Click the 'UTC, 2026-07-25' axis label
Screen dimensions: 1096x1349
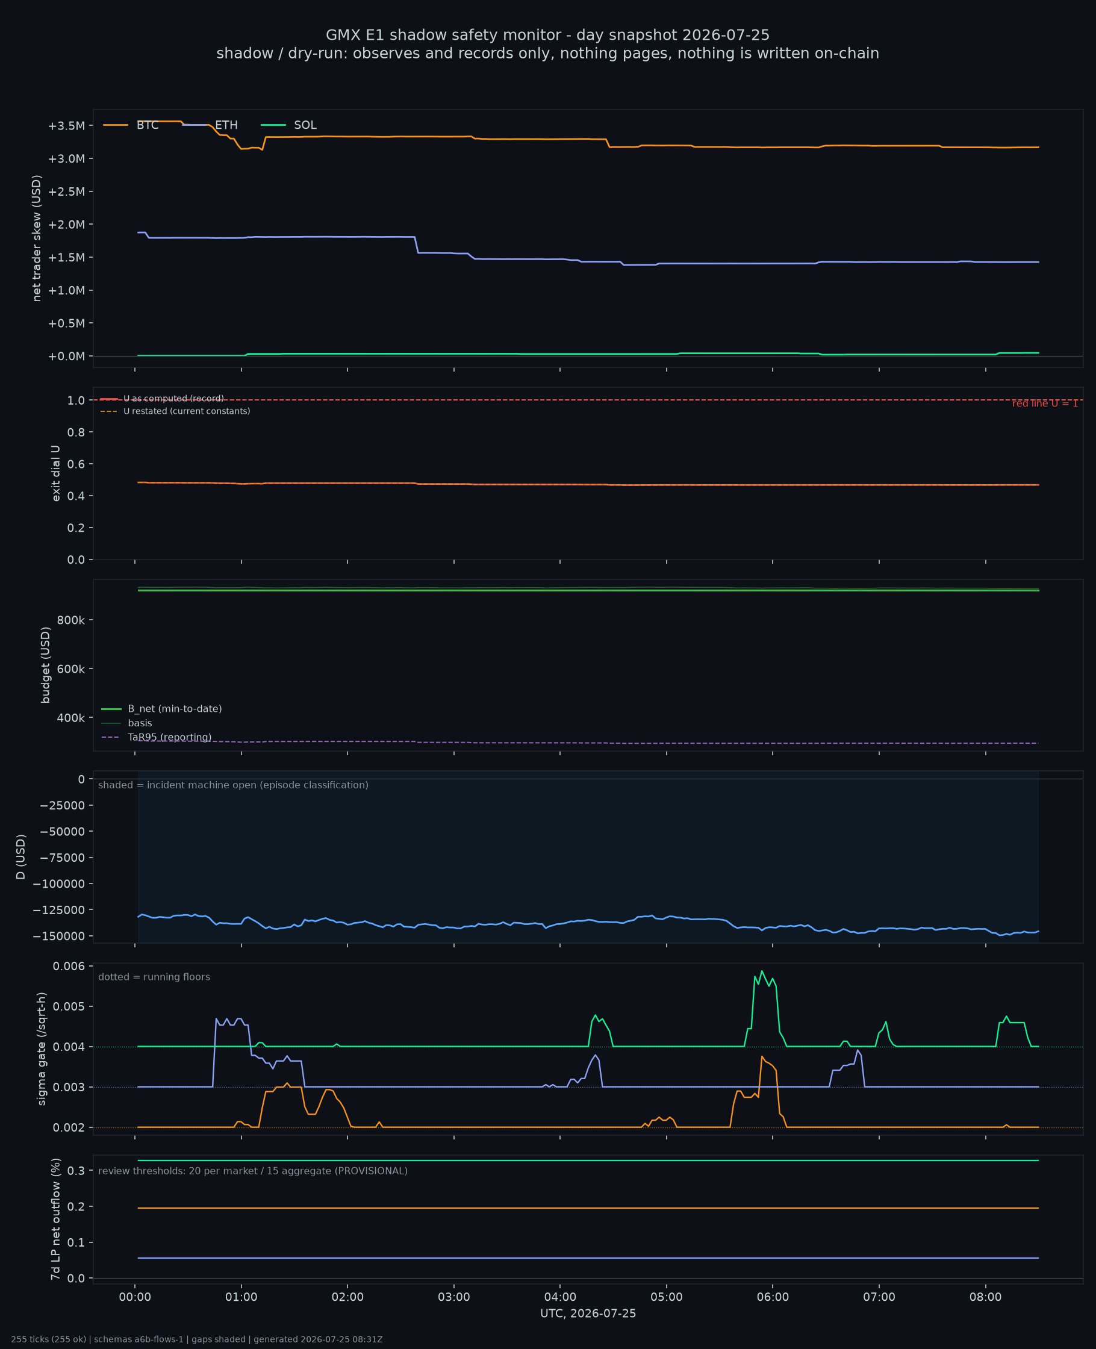tap(588, 1313)
